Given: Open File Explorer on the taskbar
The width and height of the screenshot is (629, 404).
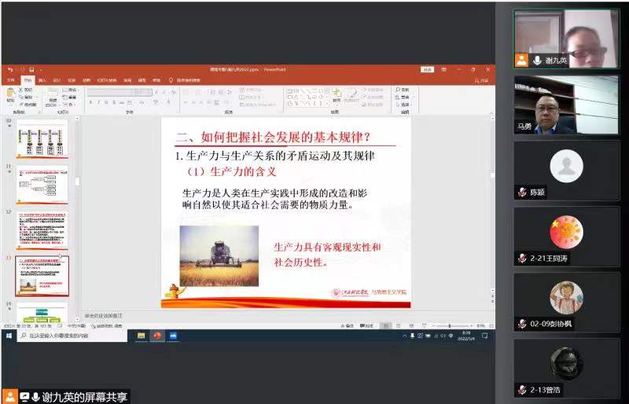Looking at the screenshot, I should point(142,336).
